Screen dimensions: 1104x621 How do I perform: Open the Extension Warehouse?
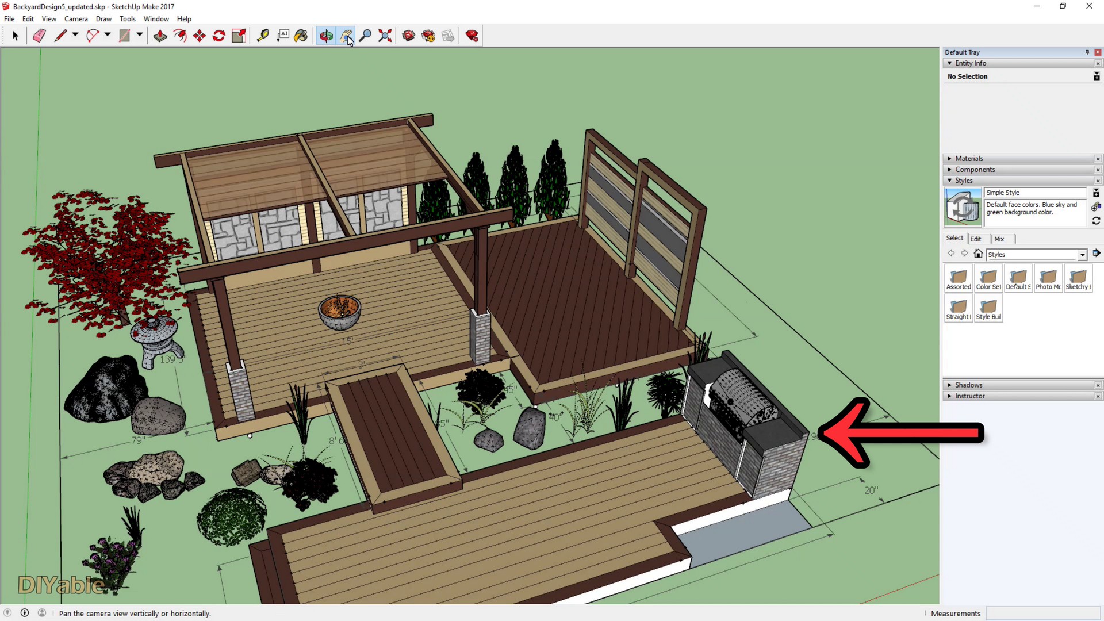click(428, 36)
